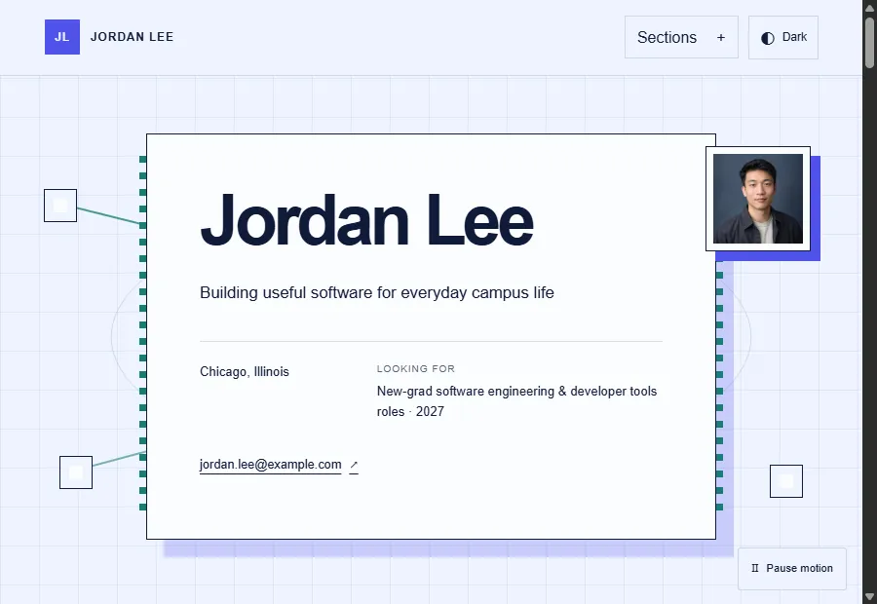Click the half-circle contrast icon
This screenshot has height=604, width=877.
pos(768,38)
